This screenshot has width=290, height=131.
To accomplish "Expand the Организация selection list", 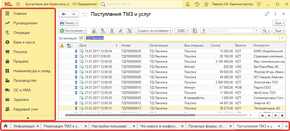I will [282, 38].
